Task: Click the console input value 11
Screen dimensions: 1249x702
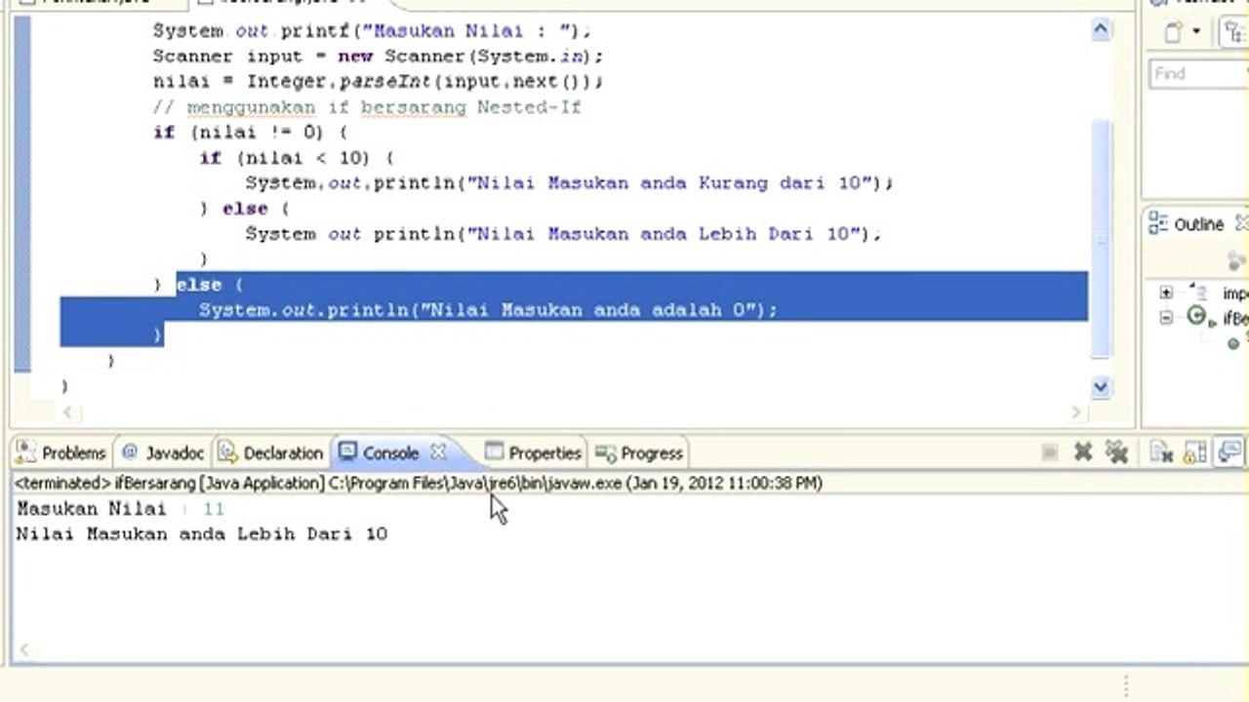Action: [x=214, y=508]
